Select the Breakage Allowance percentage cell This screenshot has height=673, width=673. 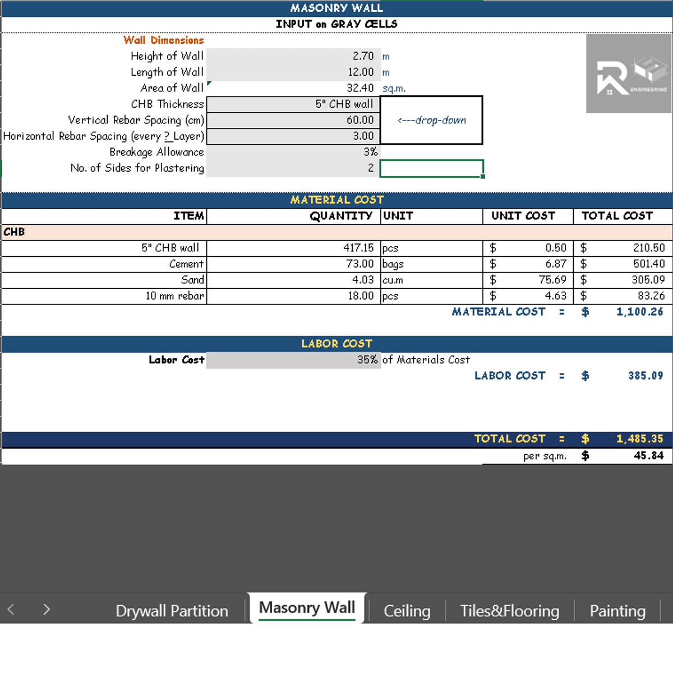click(x=293, y=152)
